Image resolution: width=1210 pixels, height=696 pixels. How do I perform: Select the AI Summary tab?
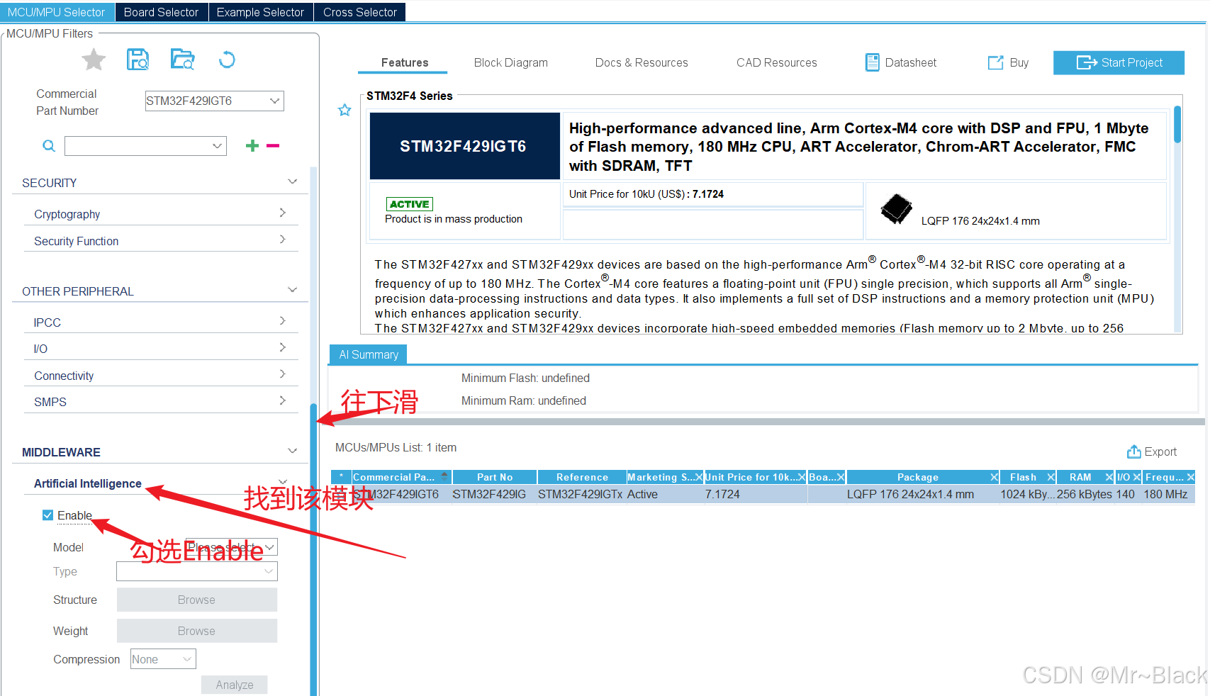point(369,354)
